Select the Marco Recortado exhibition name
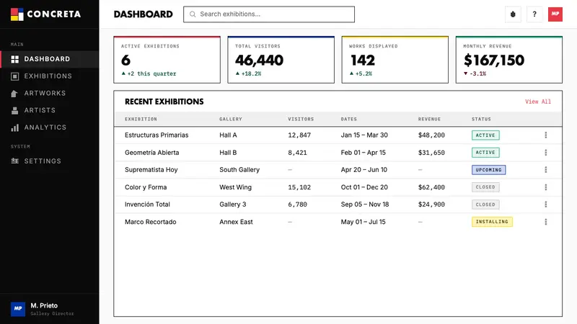The height and width of the screenshot is (324, 577). pyautogui.click(x=151, y=222)
